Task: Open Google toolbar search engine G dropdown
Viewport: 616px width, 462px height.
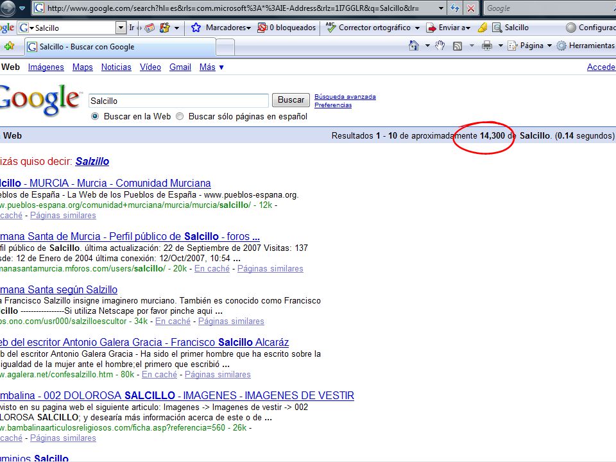Action: (26, 28)
